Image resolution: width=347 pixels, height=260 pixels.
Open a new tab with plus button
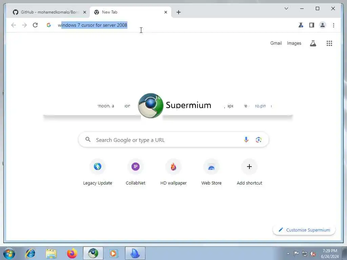(x=179, y=12)
